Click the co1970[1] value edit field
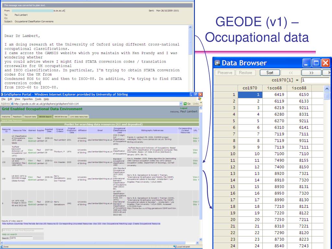The image size is (332, 249). (x=315, y=80)
